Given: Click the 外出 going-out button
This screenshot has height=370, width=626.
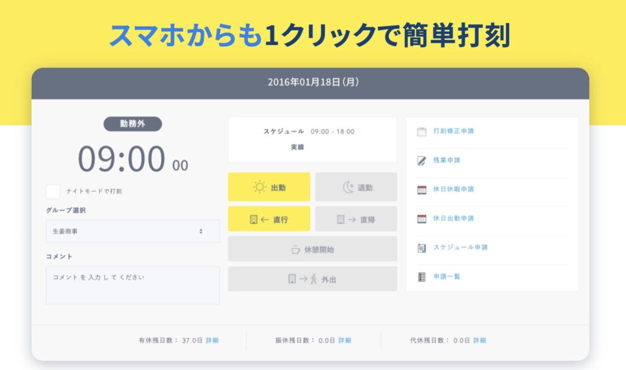Looking at the screenshot, I should tap(312, 279).
